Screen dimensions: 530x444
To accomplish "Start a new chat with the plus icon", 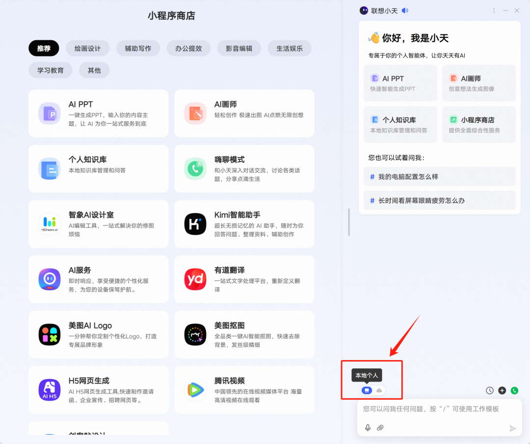I will coord(502,390).
